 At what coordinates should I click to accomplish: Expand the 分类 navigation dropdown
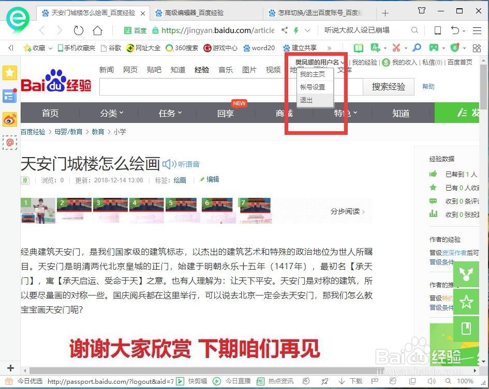(112, 113)
